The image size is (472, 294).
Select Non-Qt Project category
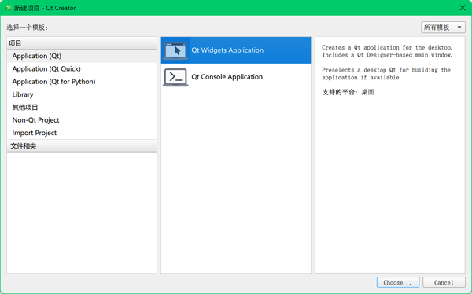[82, 120]
